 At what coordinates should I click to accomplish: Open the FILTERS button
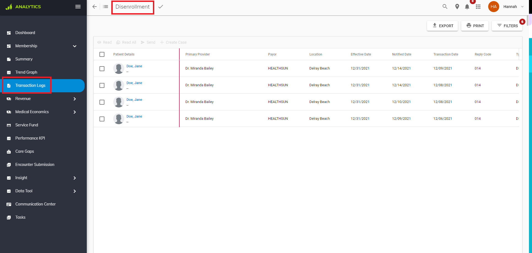[507, 26]
